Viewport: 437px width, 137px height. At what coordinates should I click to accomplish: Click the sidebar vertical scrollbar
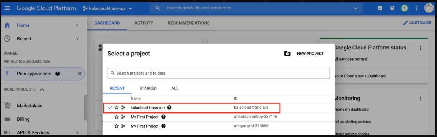click(x=85, y=108)
